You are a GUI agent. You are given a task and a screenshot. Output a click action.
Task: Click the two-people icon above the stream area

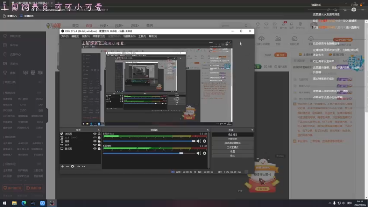tap(278, 39)
